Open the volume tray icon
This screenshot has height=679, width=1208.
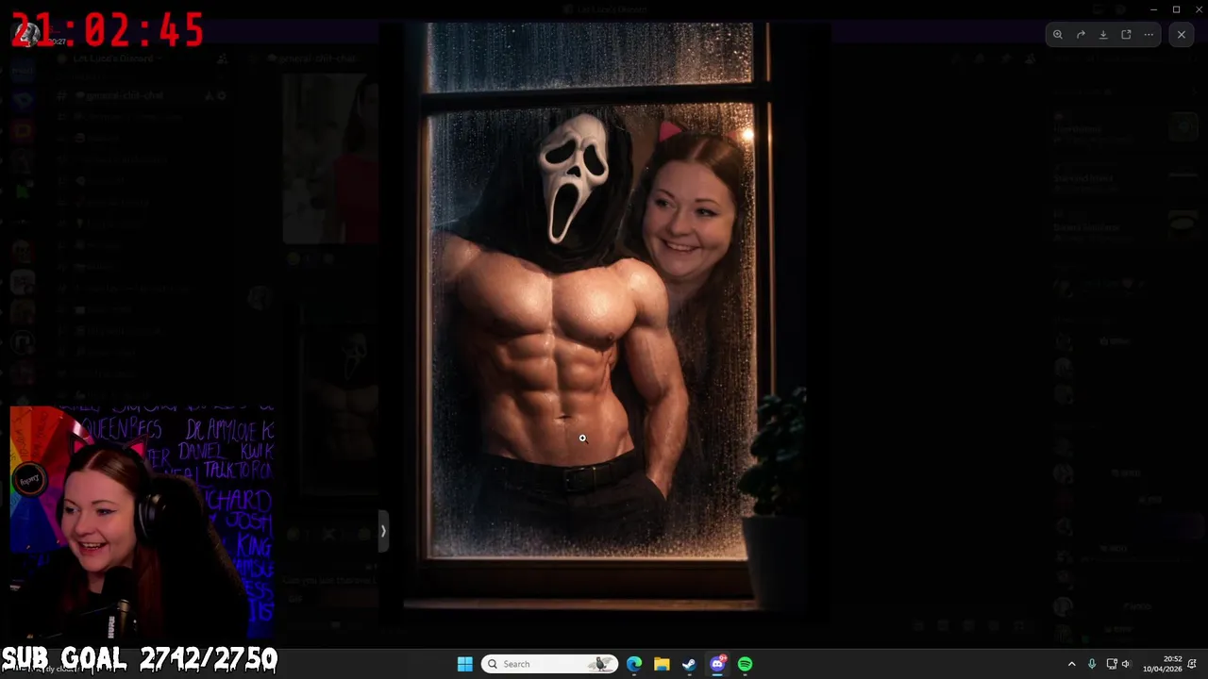(1125, 664)
